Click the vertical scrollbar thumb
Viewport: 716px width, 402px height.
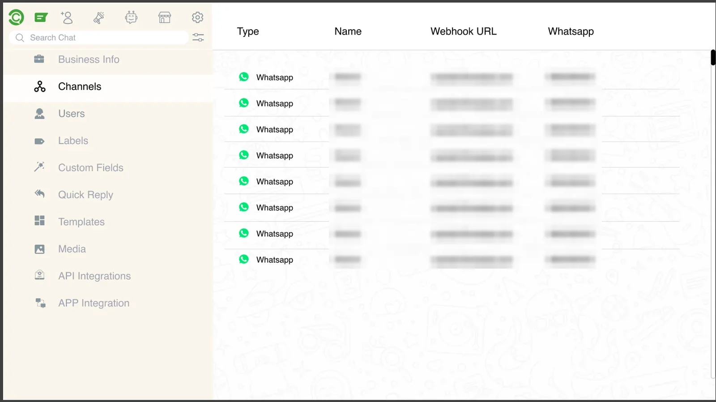(x=713, y=58)
